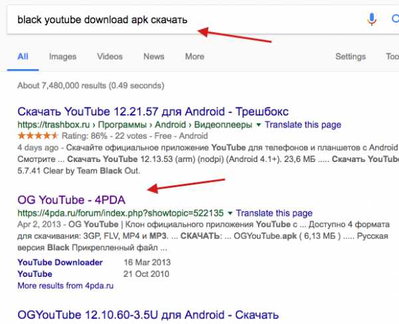Image resolution: width=399 pixels, height=324 pixels.
Task: Open the YouTube sitelink dated 21 Oct 2010
Action: (35, 274)
